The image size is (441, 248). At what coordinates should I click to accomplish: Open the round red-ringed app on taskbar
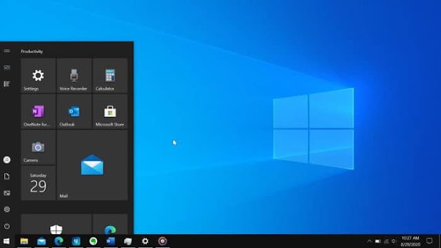(x=163, y=241)
